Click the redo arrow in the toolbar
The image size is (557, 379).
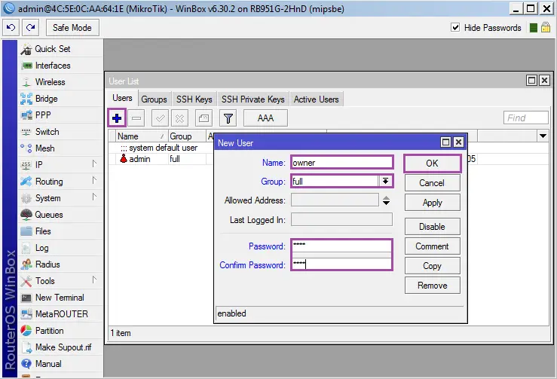point(31,28)
